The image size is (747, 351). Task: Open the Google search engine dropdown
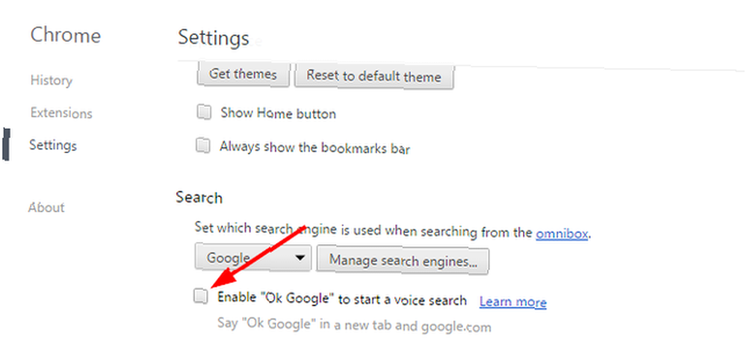[x=253, y=258]
